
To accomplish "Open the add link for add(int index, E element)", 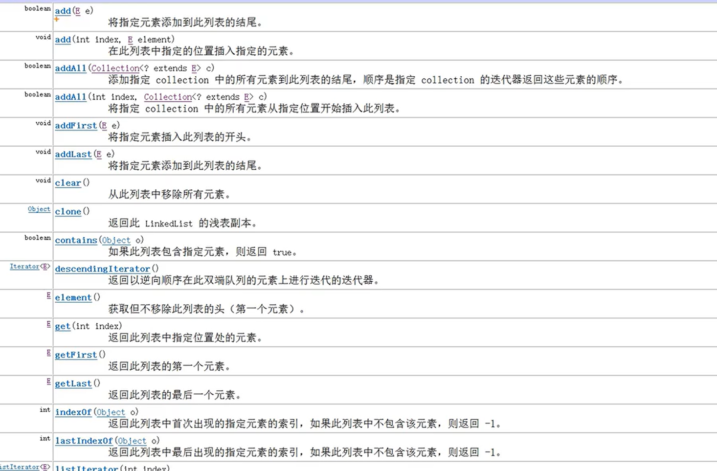I will 63,40.
